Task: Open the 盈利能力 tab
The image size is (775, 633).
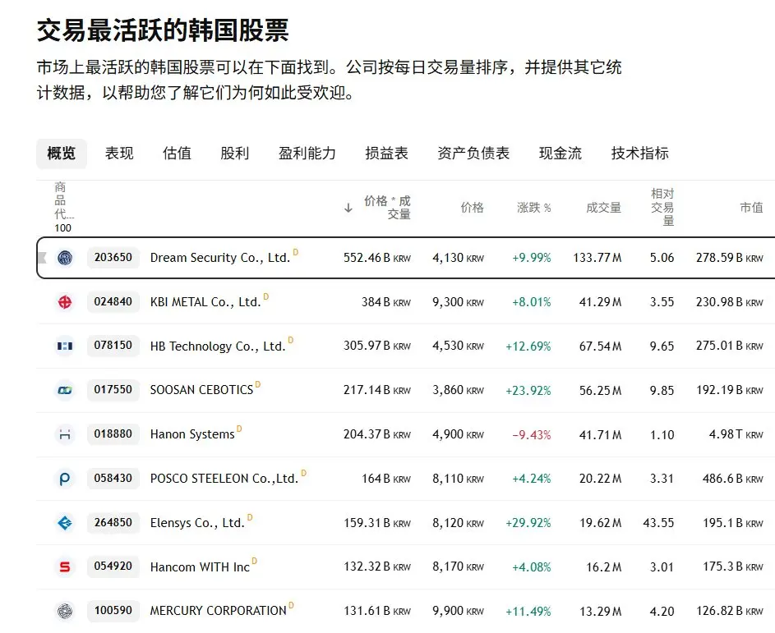Action: click(x=307, y=154)
